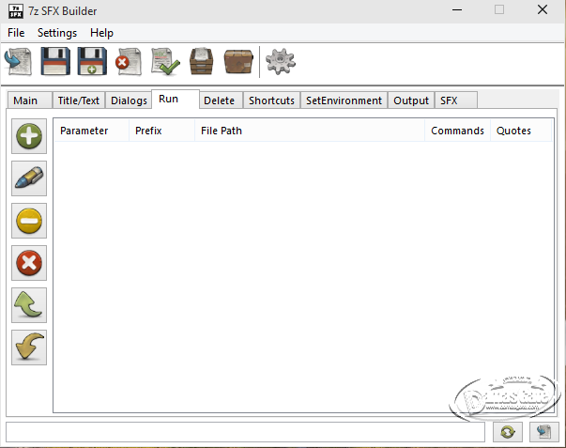
Task: Add a run entry with green plus
Action: point(29,136)
